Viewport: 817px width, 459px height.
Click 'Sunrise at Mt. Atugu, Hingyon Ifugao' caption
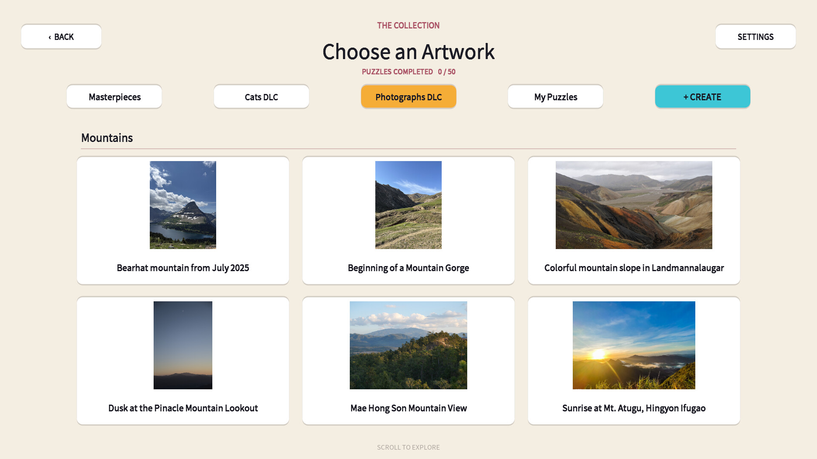click(634, 408)
